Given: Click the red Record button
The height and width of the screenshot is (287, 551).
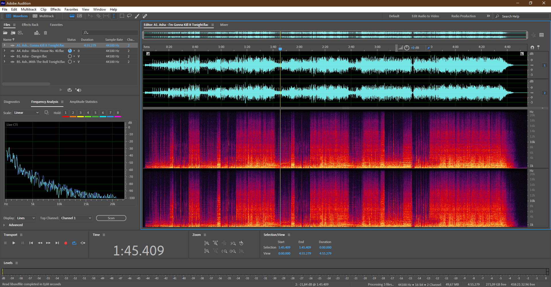Looking at the screenshot, I should click(66, 243).
